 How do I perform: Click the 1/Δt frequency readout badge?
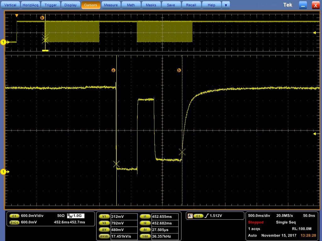click(x=145, y=236)
